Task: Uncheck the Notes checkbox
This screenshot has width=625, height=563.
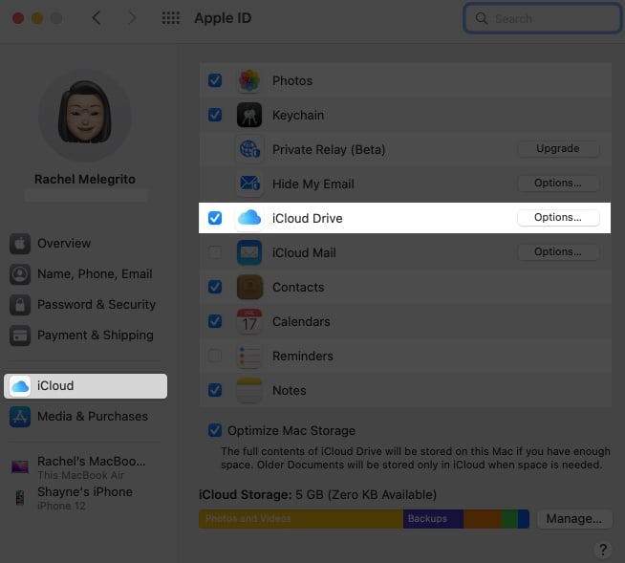Action: pyautogui.click(x=215, y=390)
